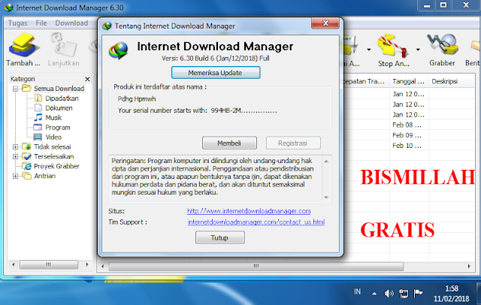Screen dimensions: 481x305
Task: Click the Terselesaikan folder icon
Action: pyautogui.click(x=27, y=156)
